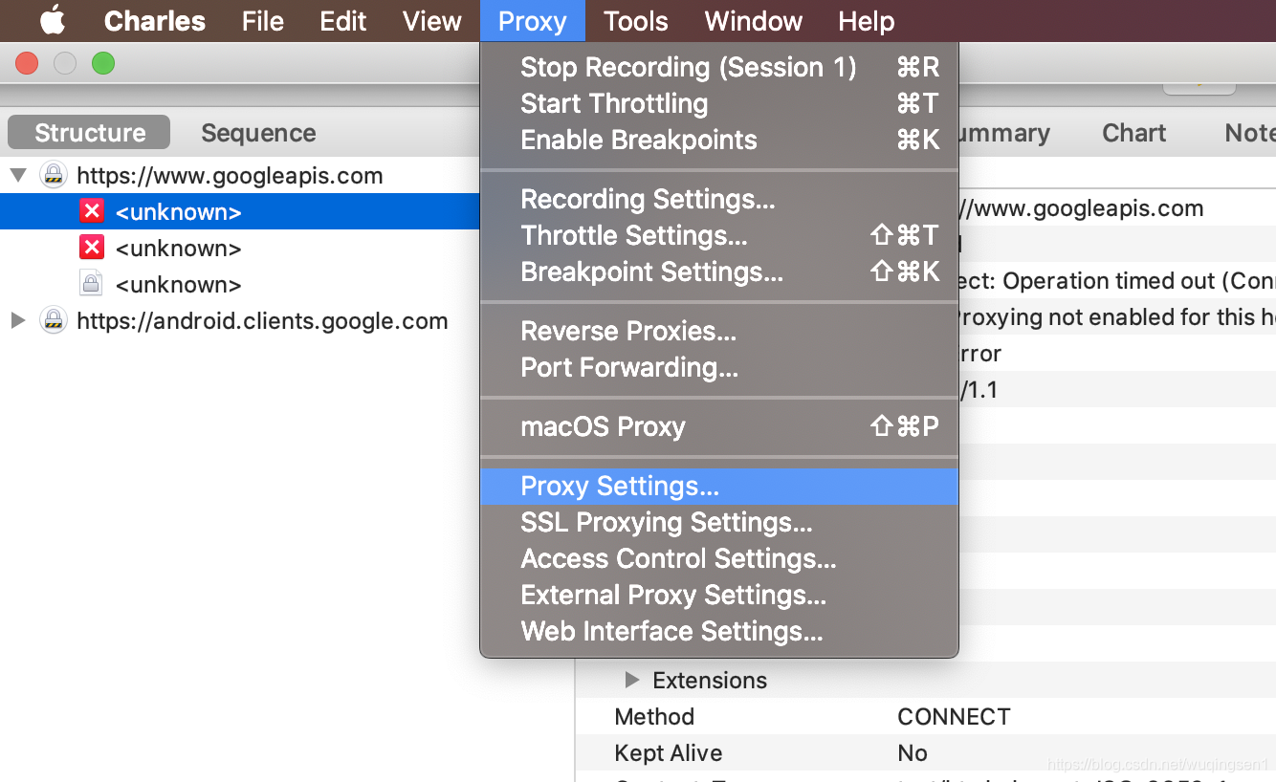Screen dimensions: 1276x782
Task: Open the Tools menu
Action: coord(635,21)
